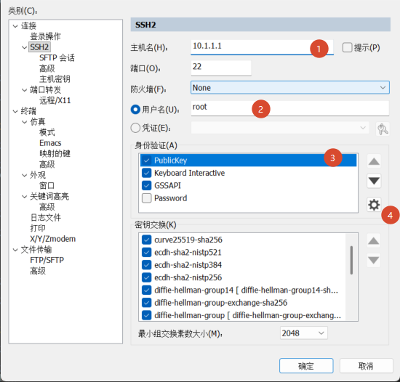Image resolution: width=400 pixels, height=382 pixels.
Task: Uncheck GSSAPI authentication
Action: pos(146,185)
